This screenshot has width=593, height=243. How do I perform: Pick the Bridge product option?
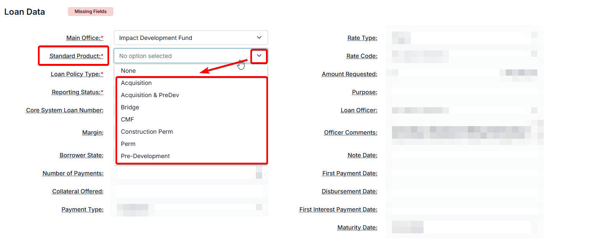130,107
